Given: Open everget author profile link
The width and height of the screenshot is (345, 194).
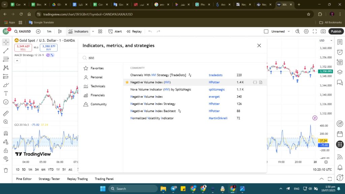Looking at the screenshot, I should click(214, 97).
